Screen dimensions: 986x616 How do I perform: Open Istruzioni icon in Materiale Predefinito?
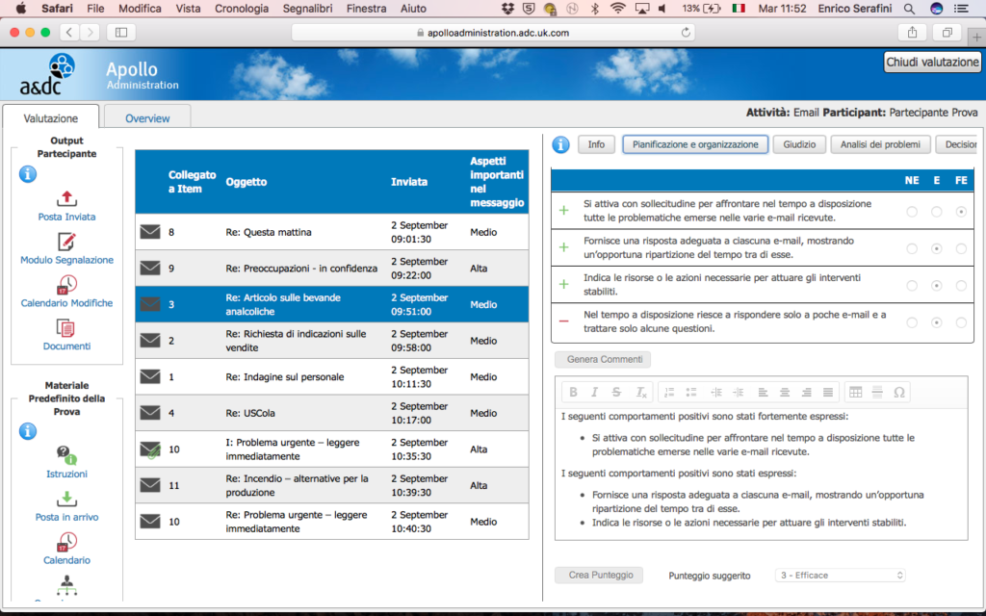coord(66,455)
